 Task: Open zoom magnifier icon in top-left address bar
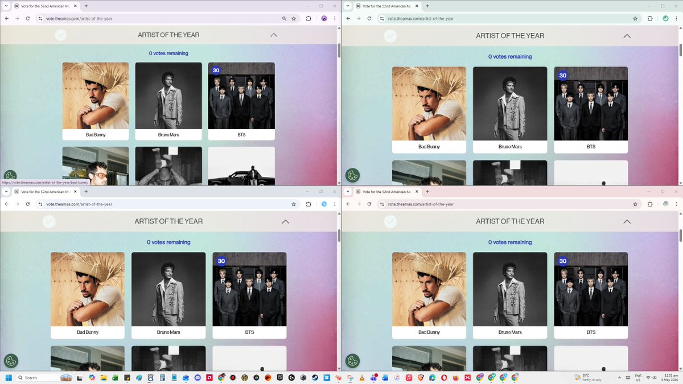[284, 18]
